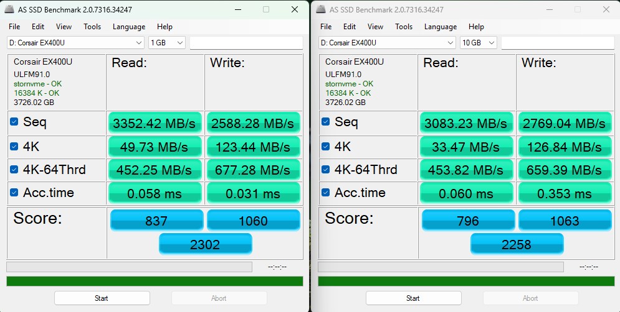Open Help menu in left window
Viewport: 620px width, 312px height.
pos(165,27)
